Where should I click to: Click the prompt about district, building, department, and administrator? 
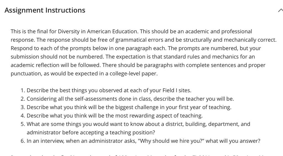(x=138, y=128)
